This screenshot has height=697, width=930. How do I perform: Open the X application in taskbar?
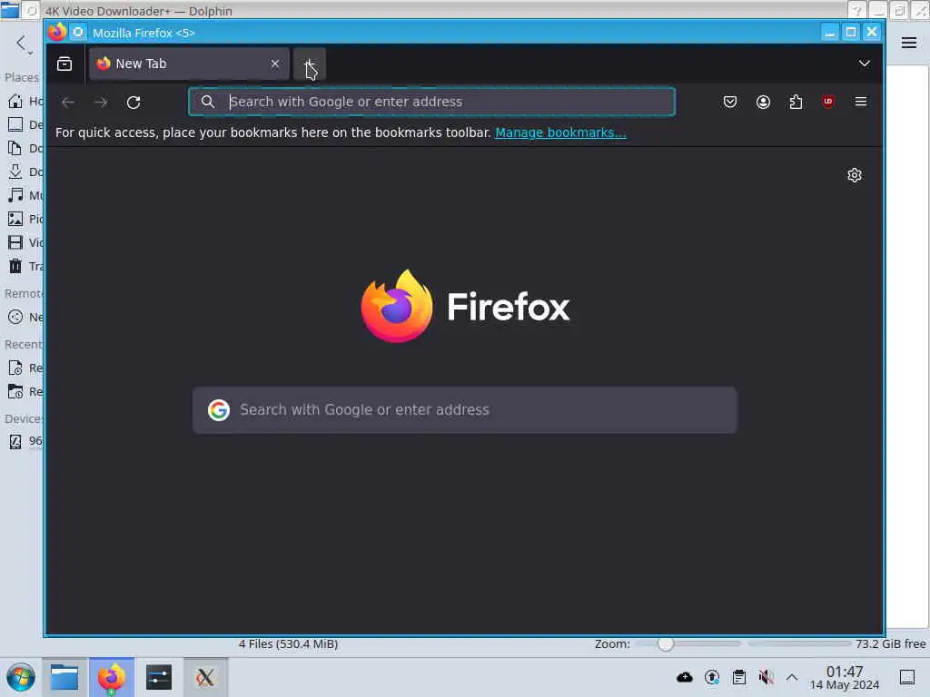coord(205,677)
